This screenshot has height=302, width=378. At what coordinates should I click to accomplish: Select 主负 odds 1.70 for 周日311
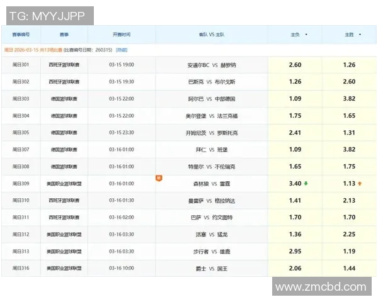[295, 218]
